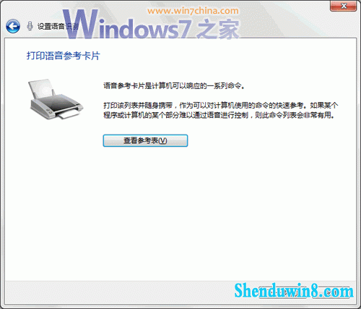Click the Windows7之家 logo watermark
361x309 pixels.
151,25
